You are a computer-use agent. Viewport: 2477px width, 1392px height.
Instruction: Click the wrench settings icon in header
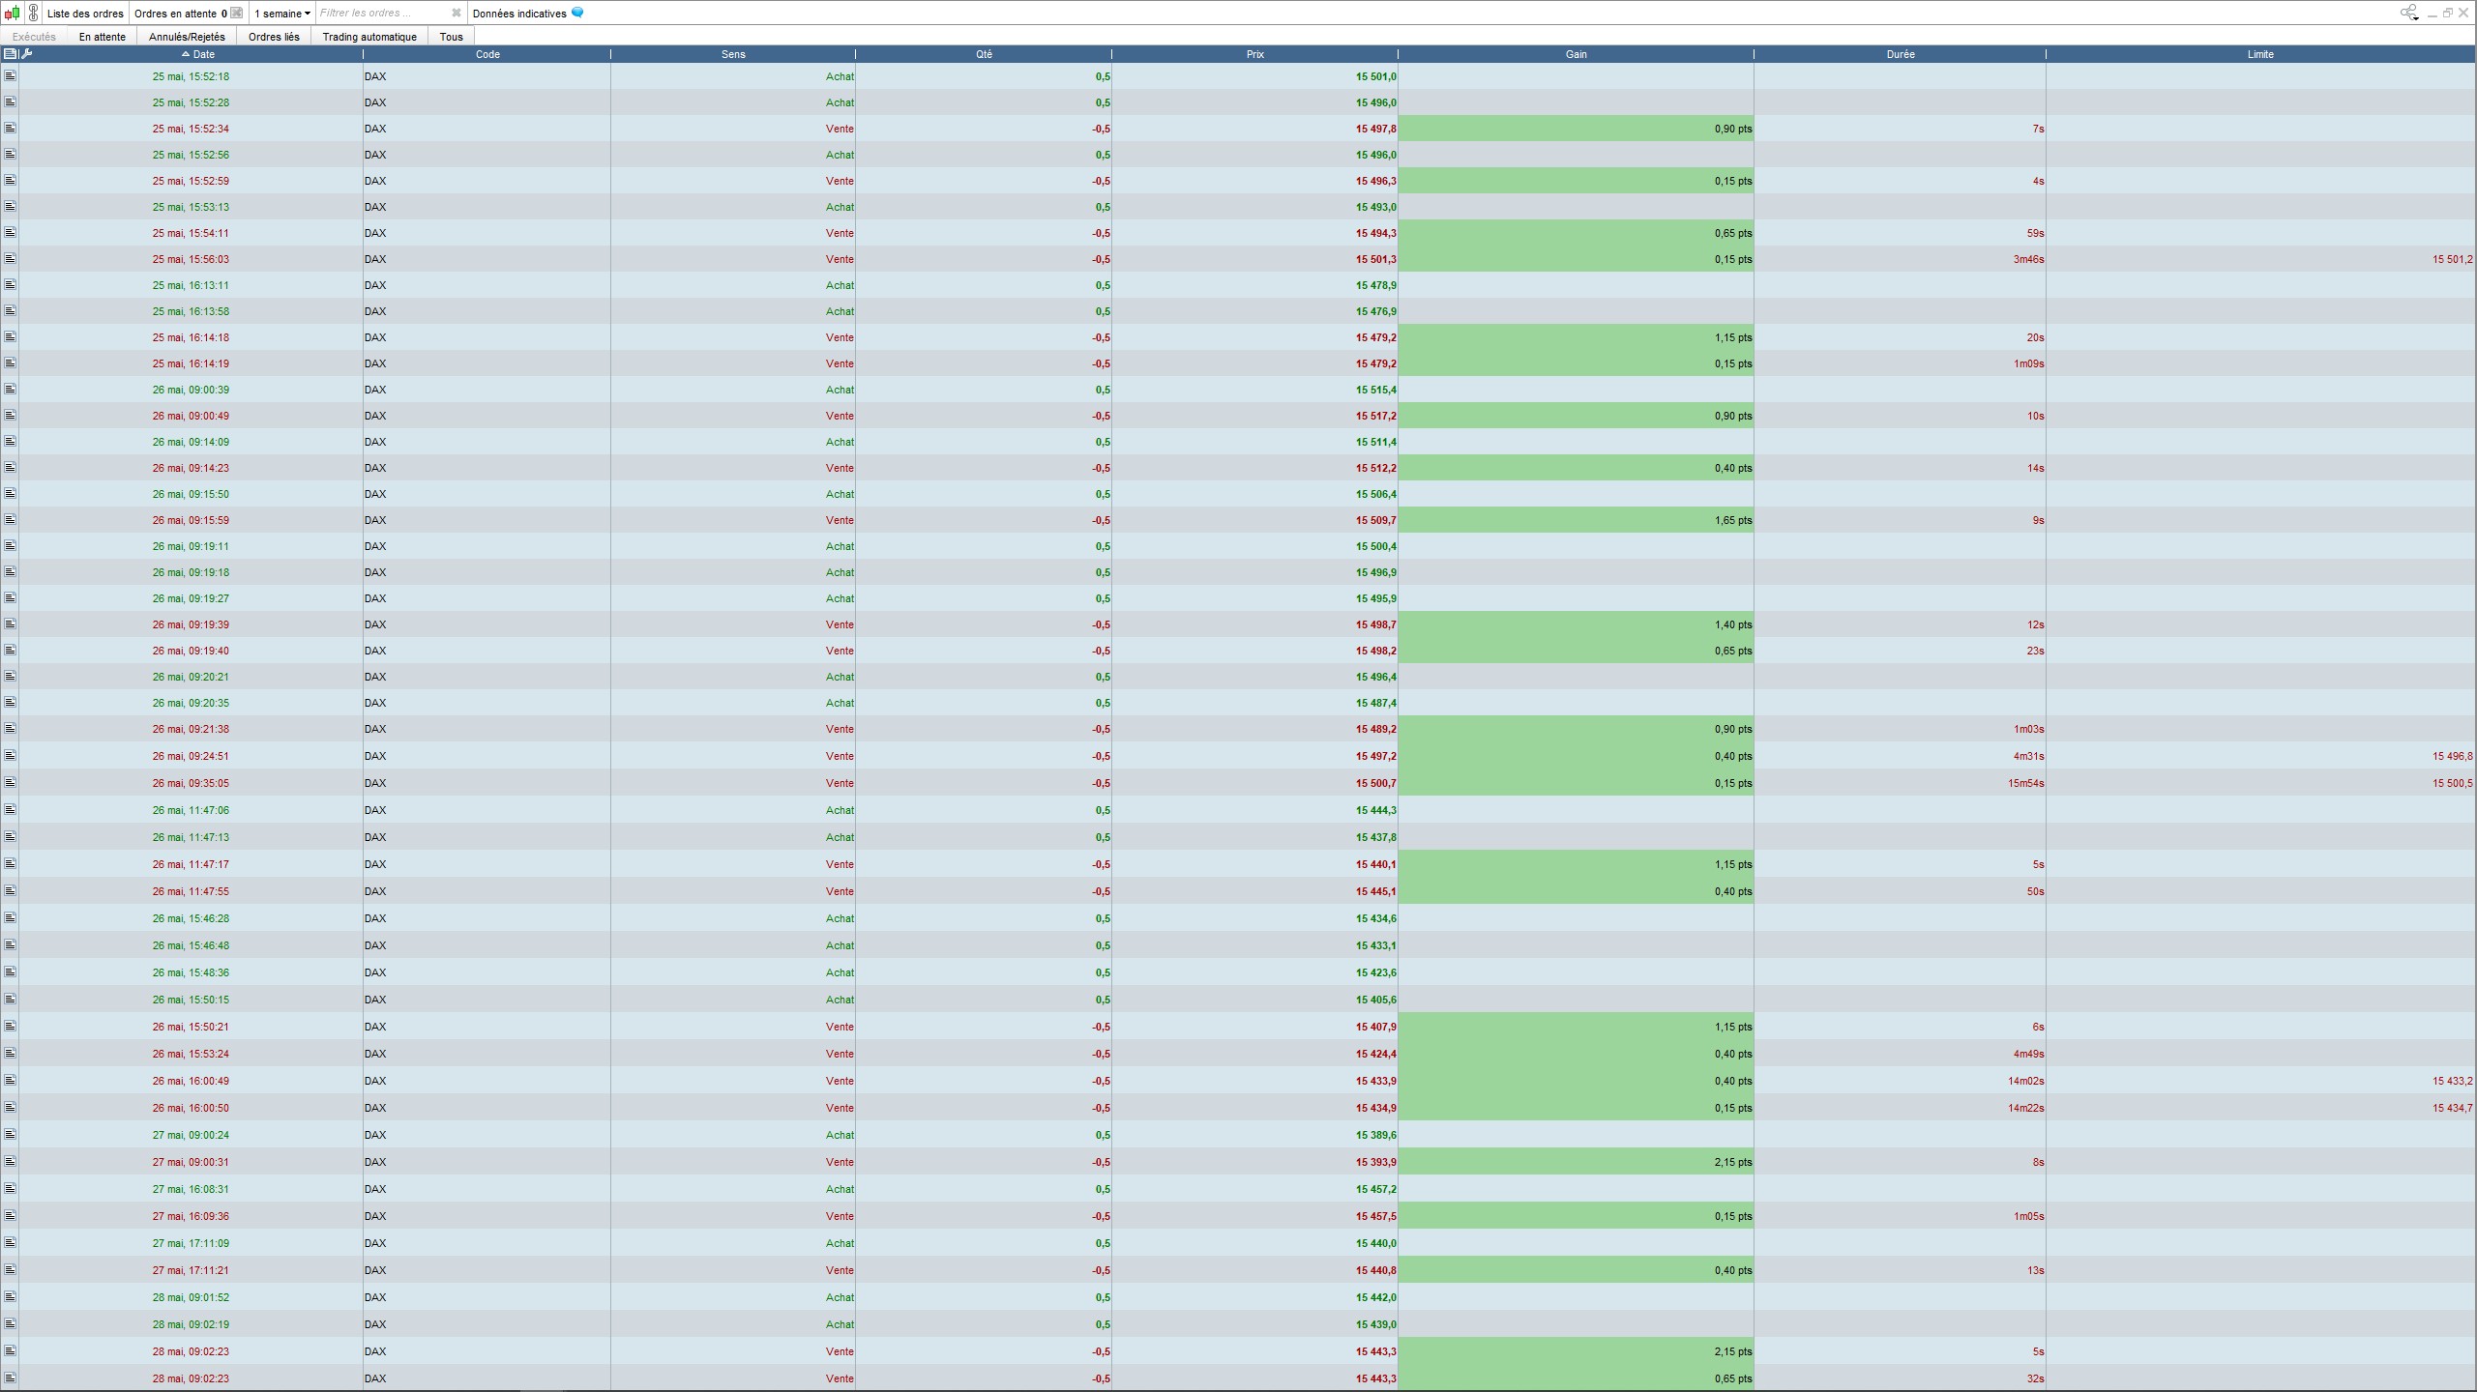point(27,54)
